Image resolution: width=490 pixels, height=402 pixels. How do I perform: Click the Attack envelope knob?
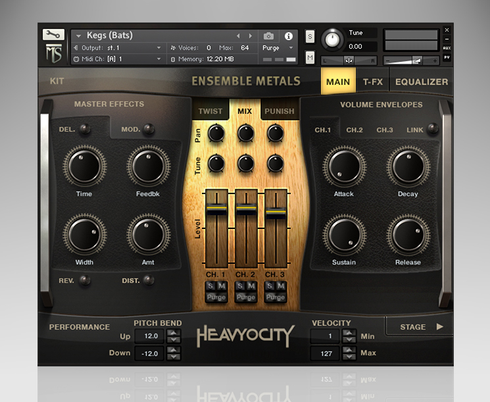(345, 166)
